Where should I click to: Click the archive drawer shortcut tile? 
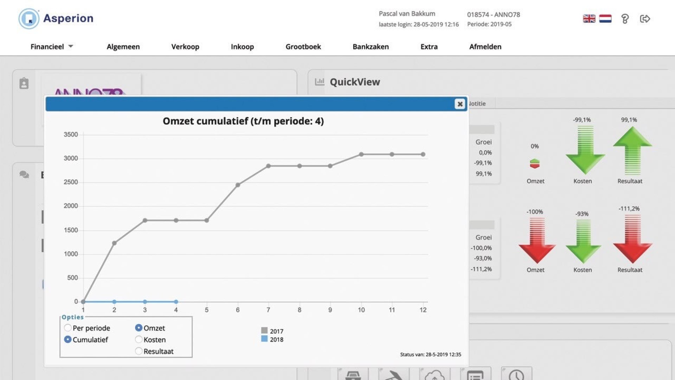pyautogui.click(x=353, y=374)
